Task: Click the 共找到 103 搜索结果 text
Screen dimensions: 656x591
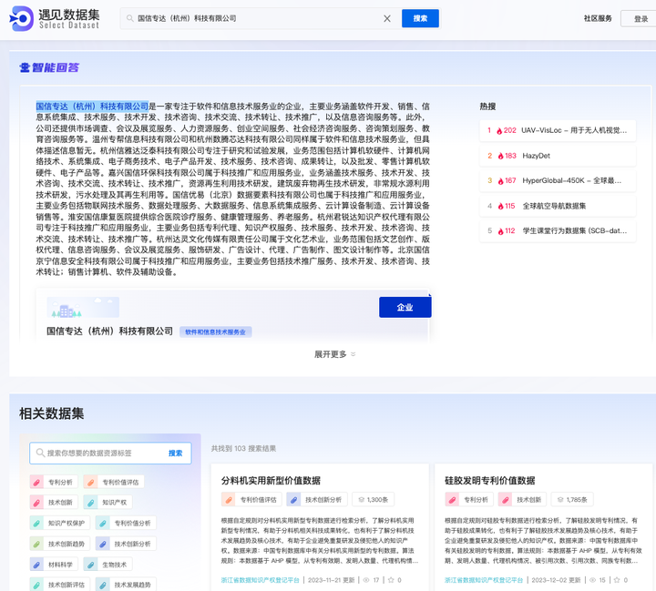Action: pos(243,448)
